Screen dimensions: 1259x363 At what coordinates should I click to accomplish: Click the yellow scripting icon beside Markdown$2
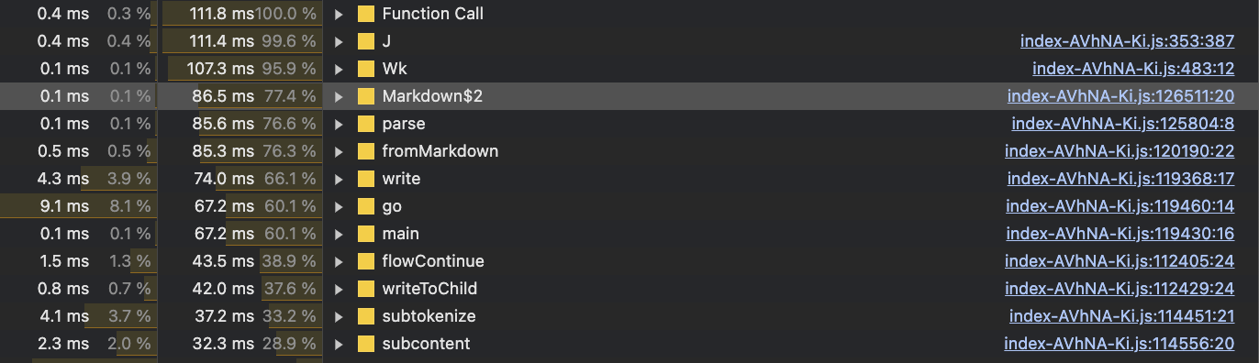(366, 96)
